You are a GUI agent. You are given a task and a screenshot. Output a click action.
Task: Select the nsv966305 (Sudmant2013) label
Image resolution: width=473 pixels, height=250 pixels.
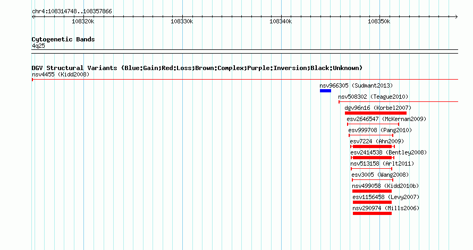click(x=356, y=85)
